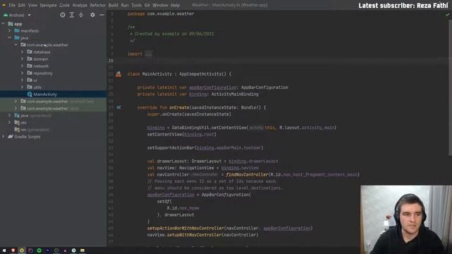Click the webcam overlay of the streamer
Viewport: 452px width, 254px height.
tap(406, 219)
